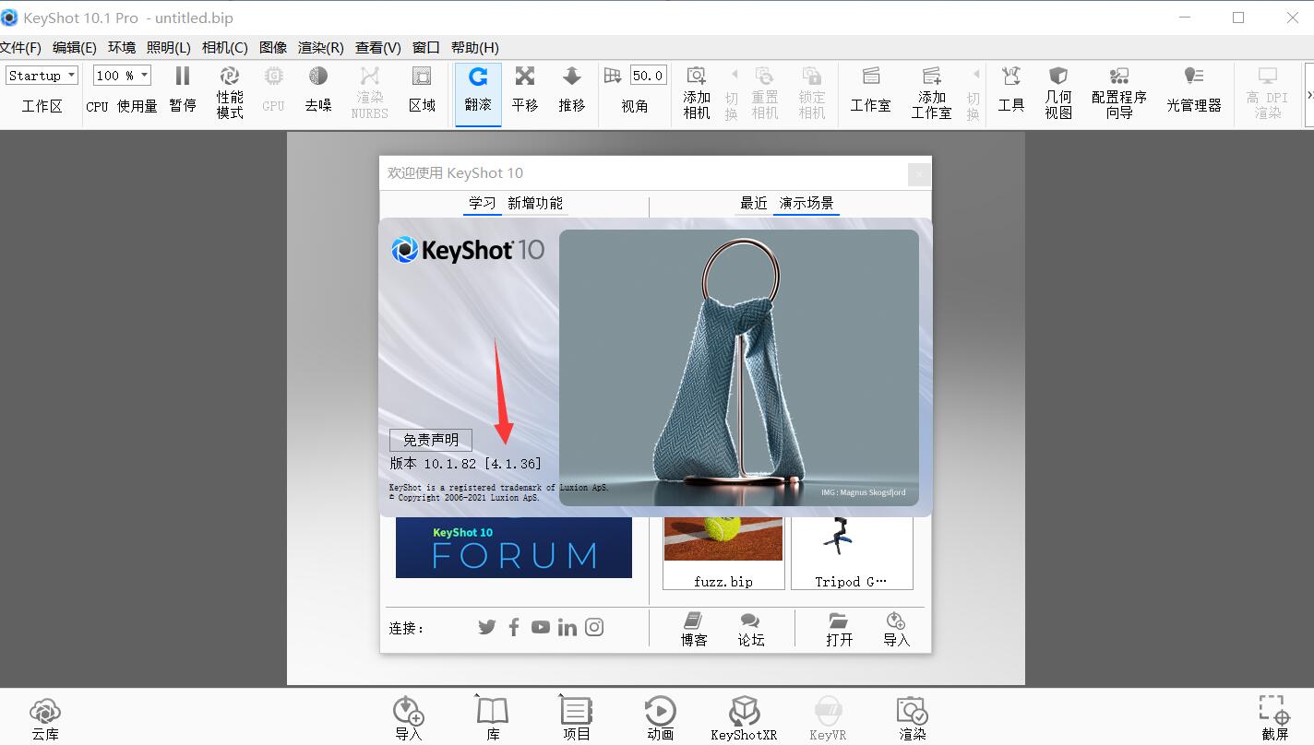Open the 云库 cloud library
Screen dimensions: 1314x745
pyautogui.click(x=45, y=719)
